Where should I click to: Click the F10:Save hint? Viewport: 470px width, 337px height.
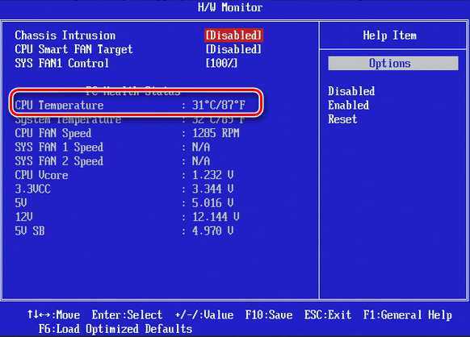pos(269,315)
